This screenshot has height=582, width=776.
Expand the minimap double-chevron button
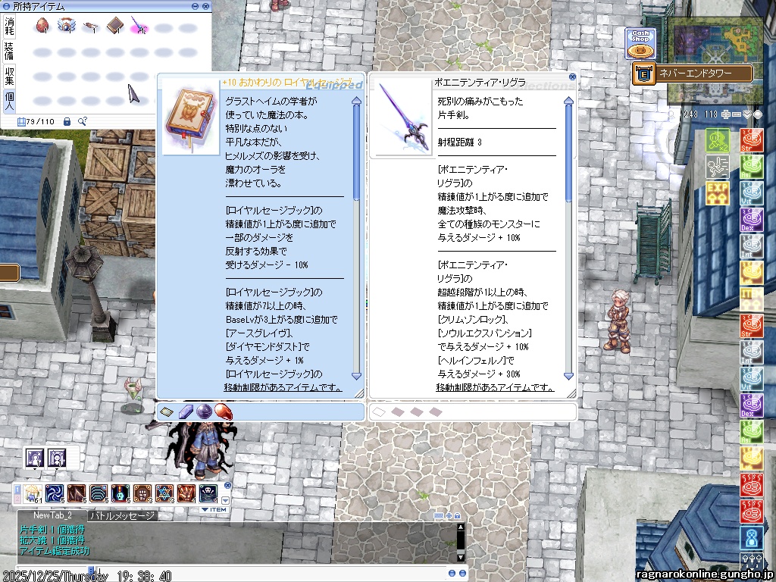point(747,114)
